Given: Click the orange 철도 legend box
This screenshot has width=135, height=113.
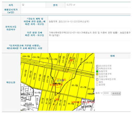Looking at the screenshot, I should point(97,82).
